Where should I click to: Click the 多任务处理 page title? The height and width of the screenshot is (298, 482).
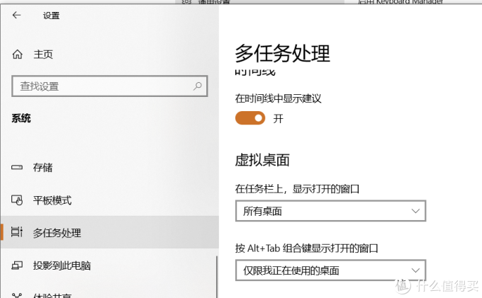(283, 53)
